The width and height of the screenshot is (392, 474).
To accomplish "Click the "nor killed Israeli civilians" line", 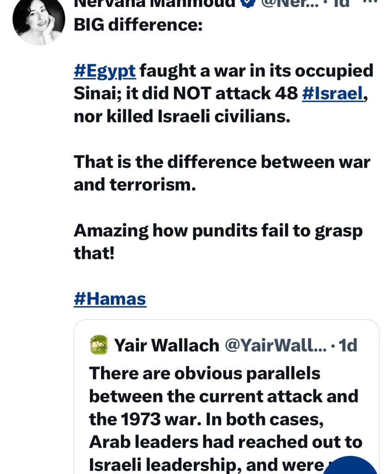I will pos(182,116).
